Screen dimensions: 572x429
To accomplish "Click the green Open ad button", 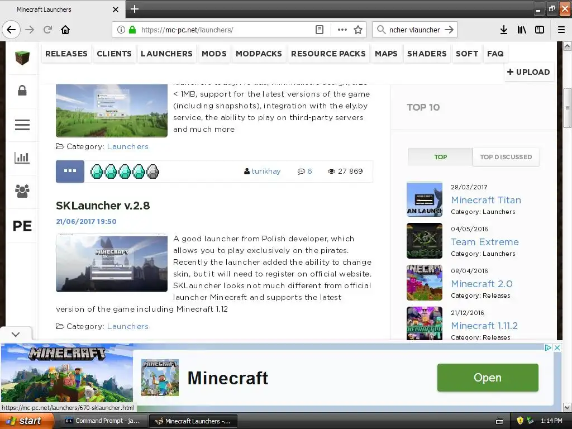I will (488, 378).
